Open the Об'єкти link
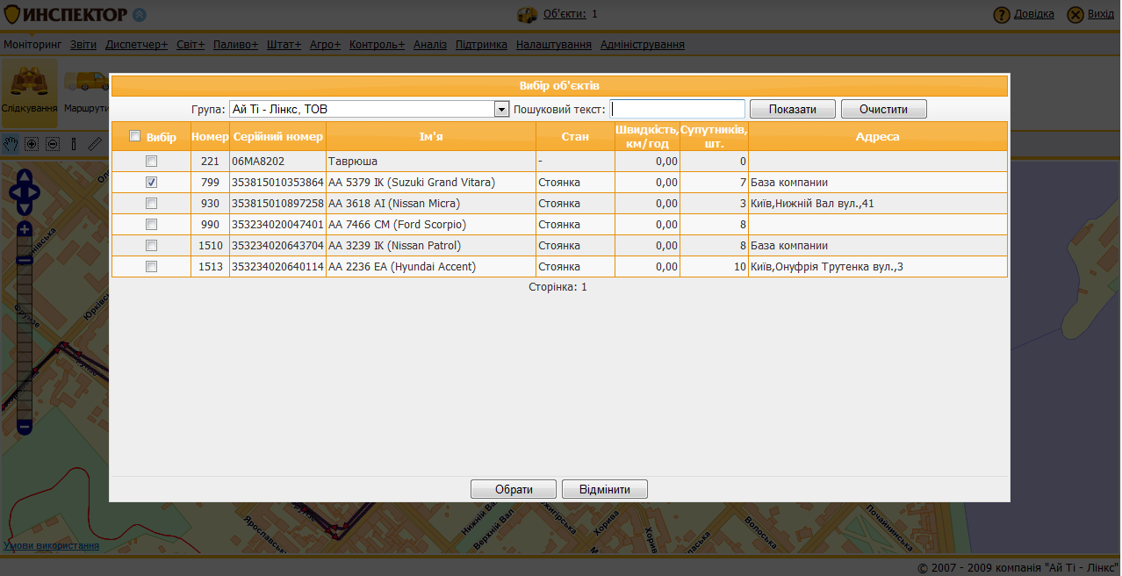The width and height of the screenshot is (1122, 576). coord(565,14)
